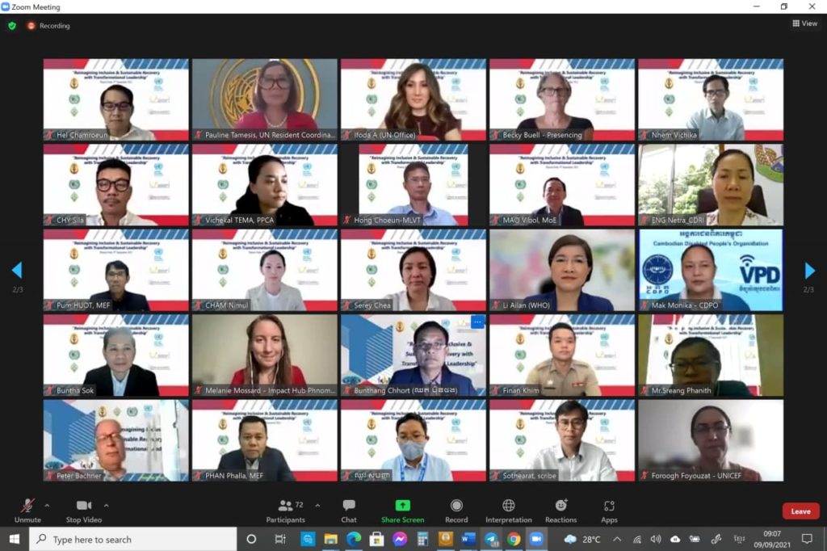827x551 pixels.
Task: Click ENG Netra_CDRI name label
Action: click(678, 220)
